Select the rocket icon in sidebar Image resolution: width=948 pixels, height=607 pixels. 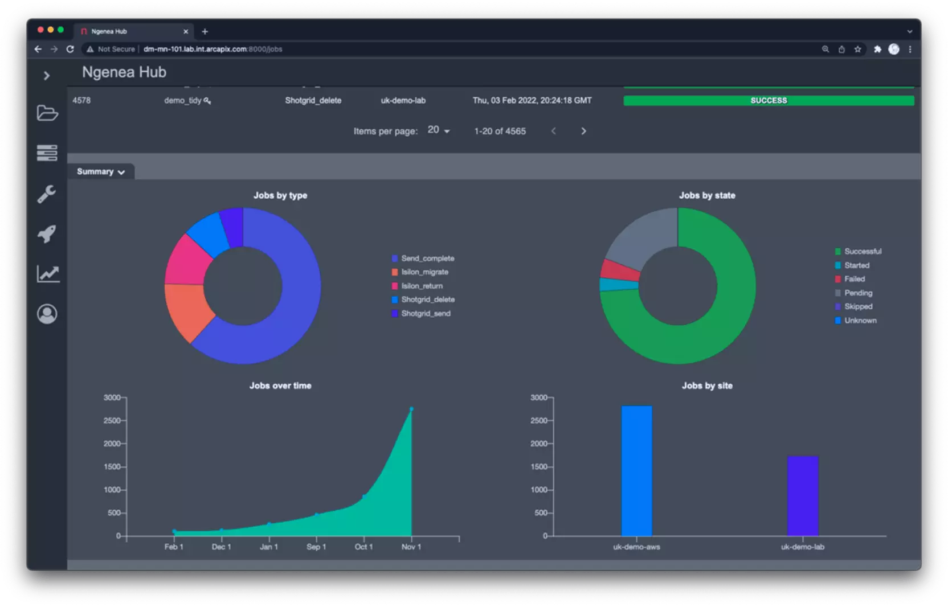click(47, 233)
